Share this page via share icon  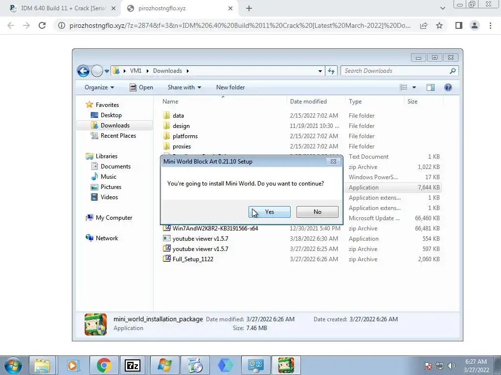[424, 25]
